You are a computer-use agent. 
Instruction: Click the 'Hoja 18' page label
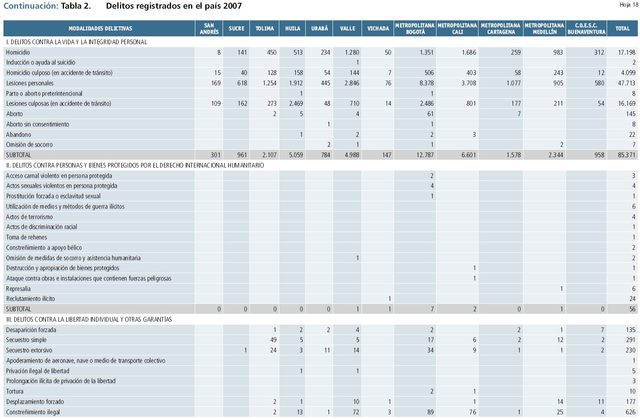pyautogui.click(x=629, y=5)
